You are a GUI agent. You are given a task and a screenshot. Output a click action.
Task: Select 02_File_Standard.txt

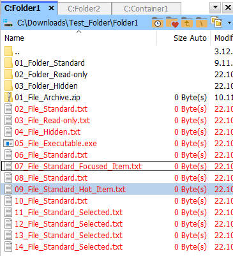pos(51,109)
